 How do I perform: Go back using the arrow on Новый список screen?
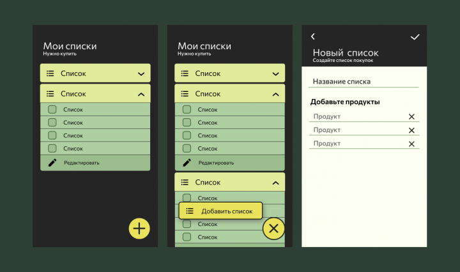pos(313,36)
